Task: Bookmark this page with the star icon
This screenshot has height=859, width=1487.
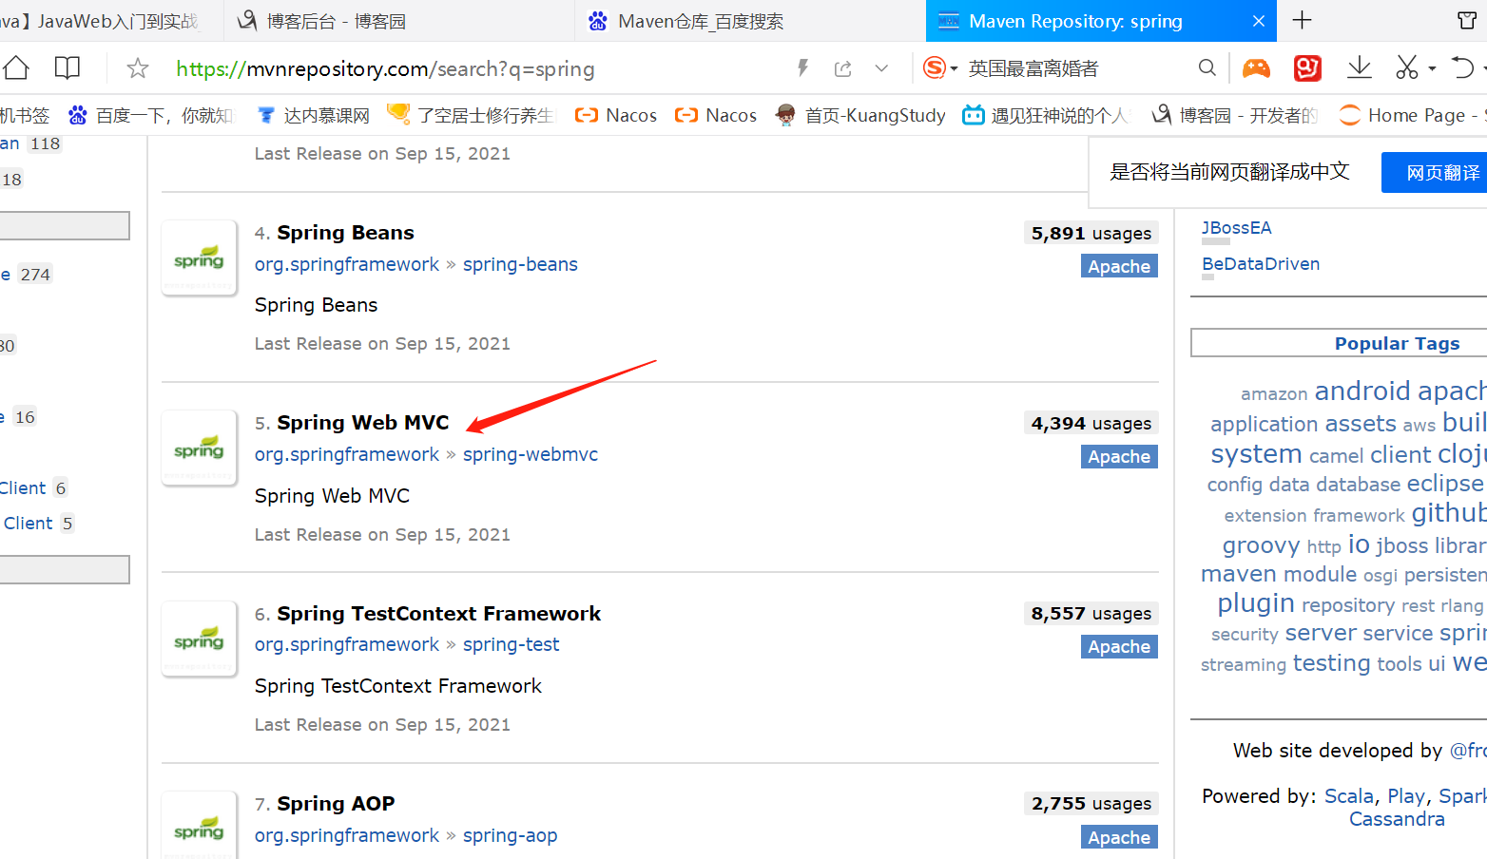Action: 138,67
